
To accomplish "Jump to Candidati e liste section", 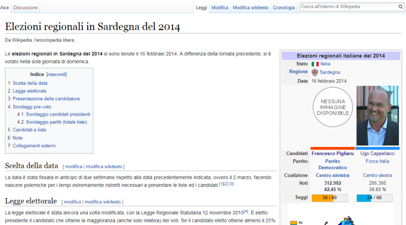I will [29, 130].
